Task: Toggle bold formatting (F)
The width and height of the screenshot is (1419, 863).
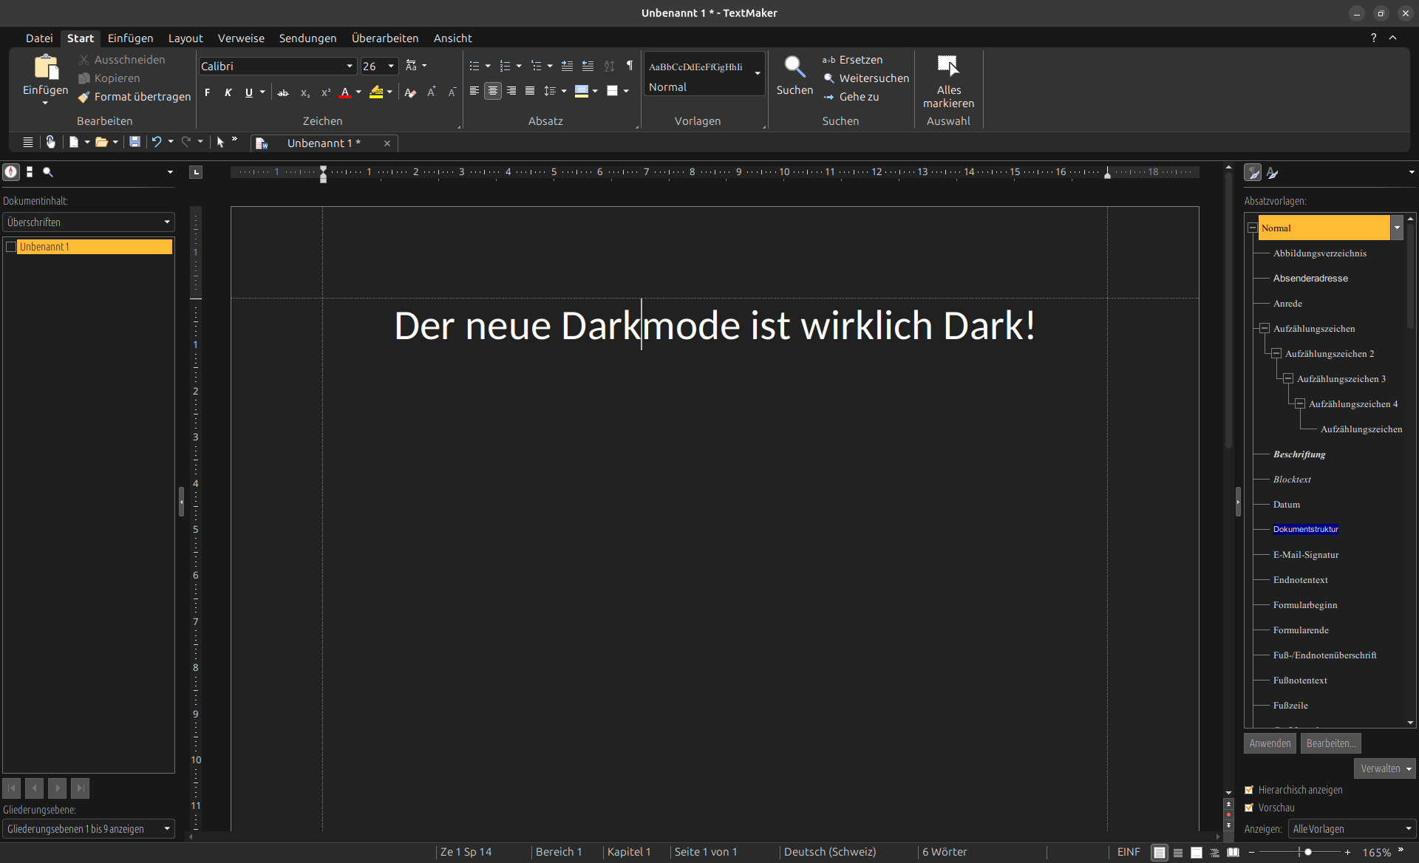Action: (208, 92)
